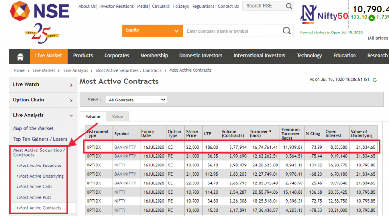The height and width of the screenshot is (216, 389).
Task: Click the Circulars link
Action: point(160,6)
